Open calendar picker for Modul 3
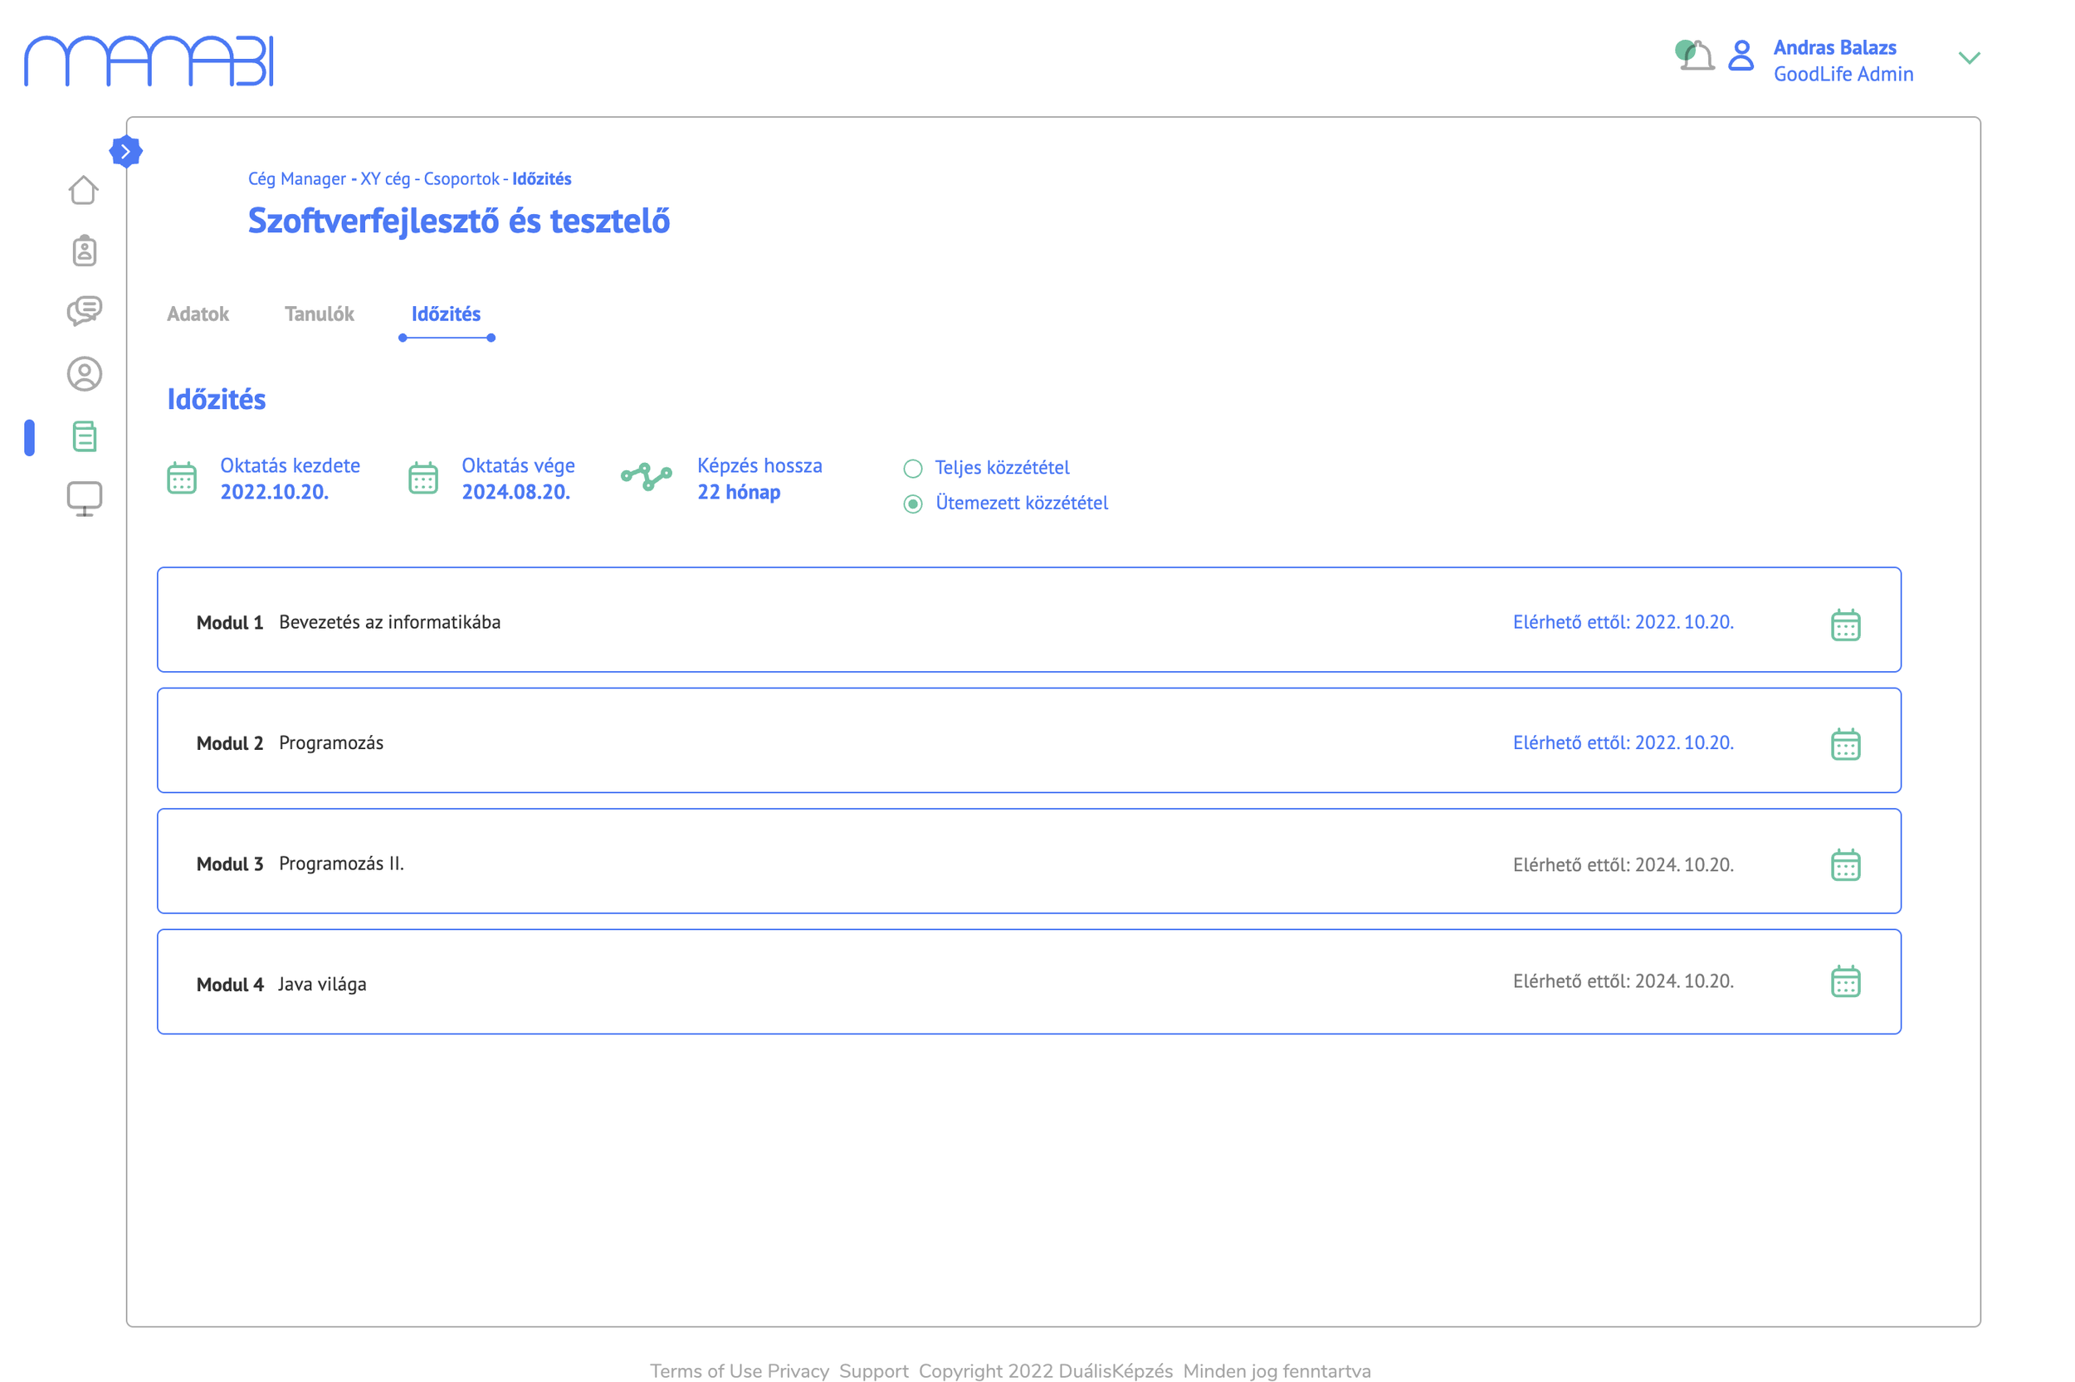 [x=1845, y=864]
